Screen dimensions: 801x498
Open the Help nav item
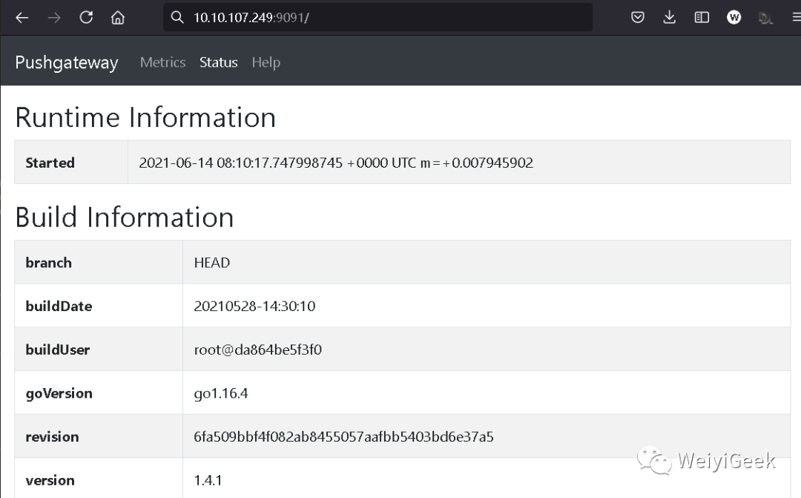tap(266, 62)
